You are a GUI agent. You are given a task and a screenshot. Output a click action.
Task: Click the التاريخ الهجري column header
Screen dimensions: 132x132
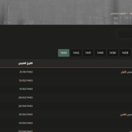click(26, 63)
